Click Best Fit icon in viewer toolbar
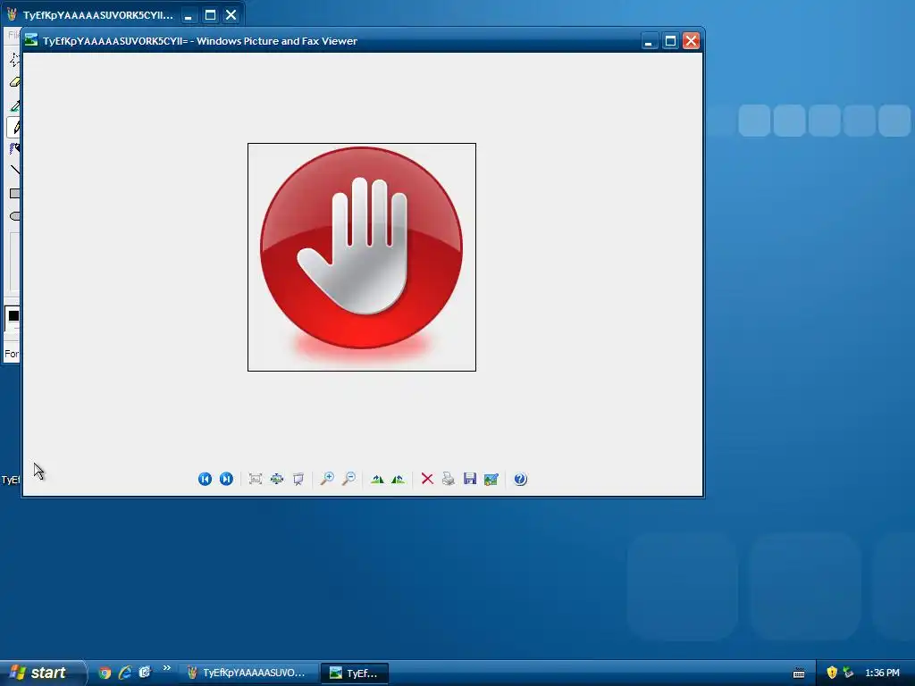 pyautogui.click(x=255, y=479)
